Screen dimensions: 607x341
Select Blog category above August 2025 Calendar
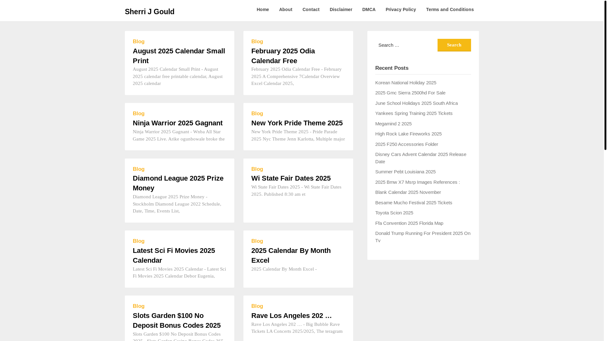[x=138, y=42]
